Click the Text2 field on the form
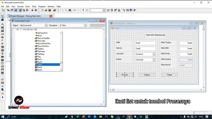 coord(145,49)
